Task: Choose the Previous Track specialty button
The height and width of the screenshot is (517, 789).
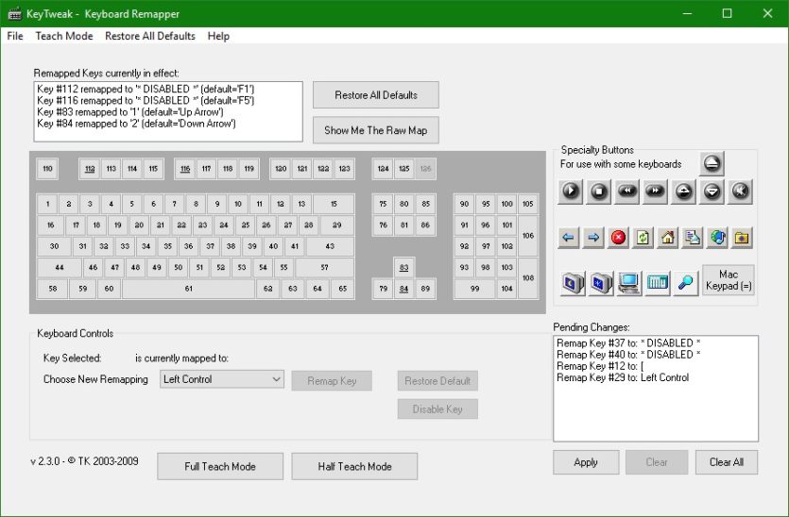Action: point(627,192)
